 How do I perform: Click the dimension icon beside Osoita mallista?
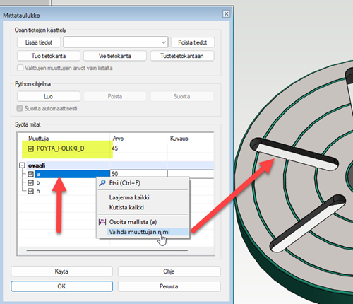[x=102, y=222]
